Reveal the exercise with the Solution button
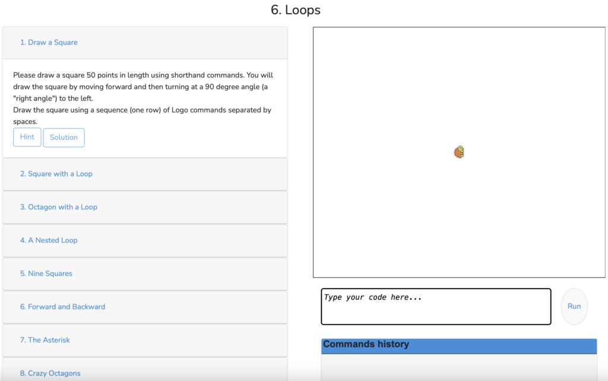 [x=64, y=137]
